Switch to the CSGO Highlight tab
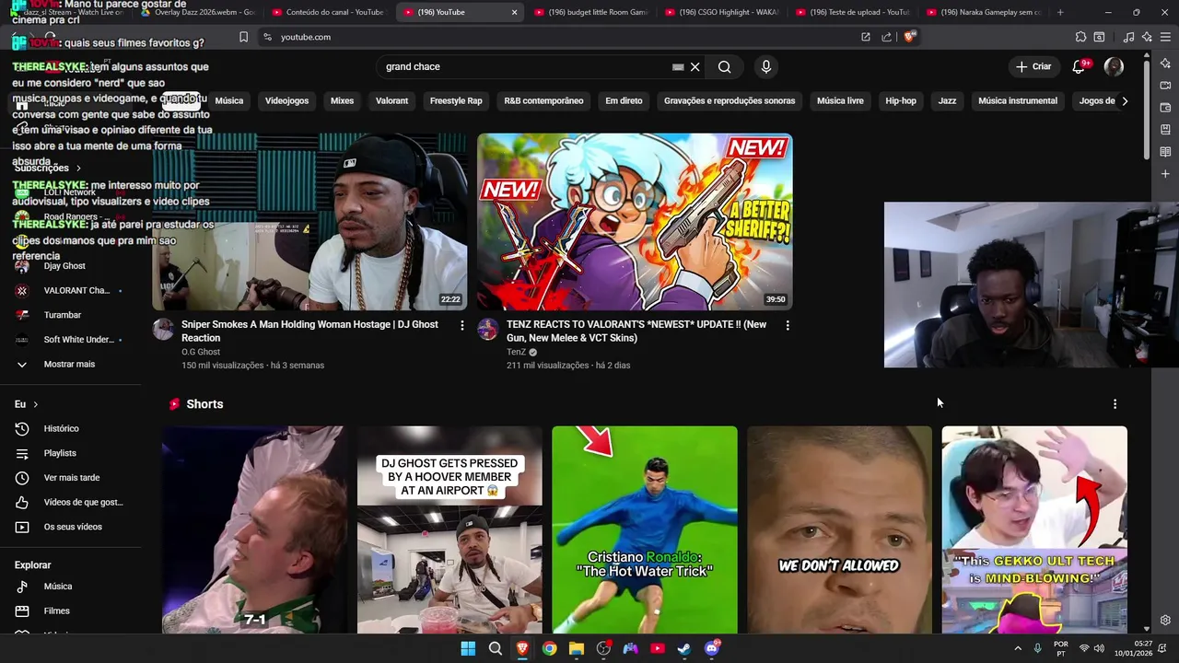This screenshot has width=1179, height=663. (722, 12)
